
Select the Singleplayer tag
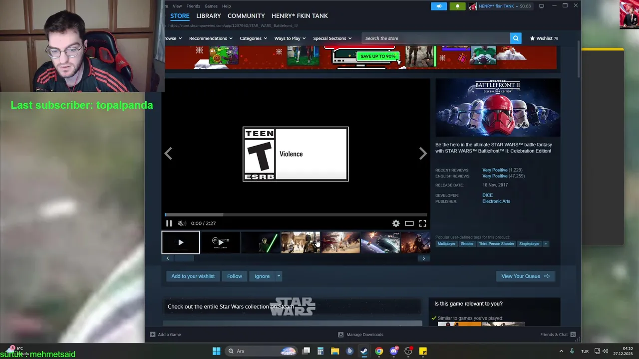click(529, 244)
